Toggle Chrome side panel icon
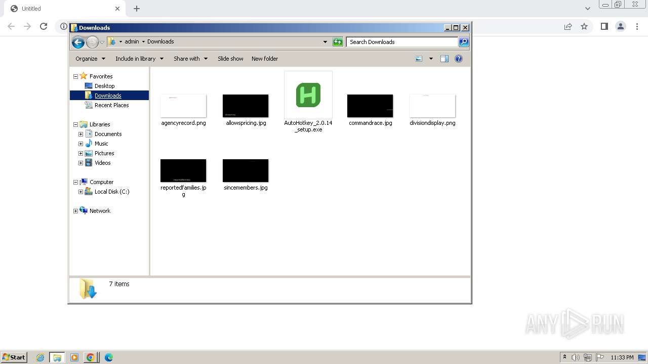Viewport: 648px width, 364px height. (604, 26)
